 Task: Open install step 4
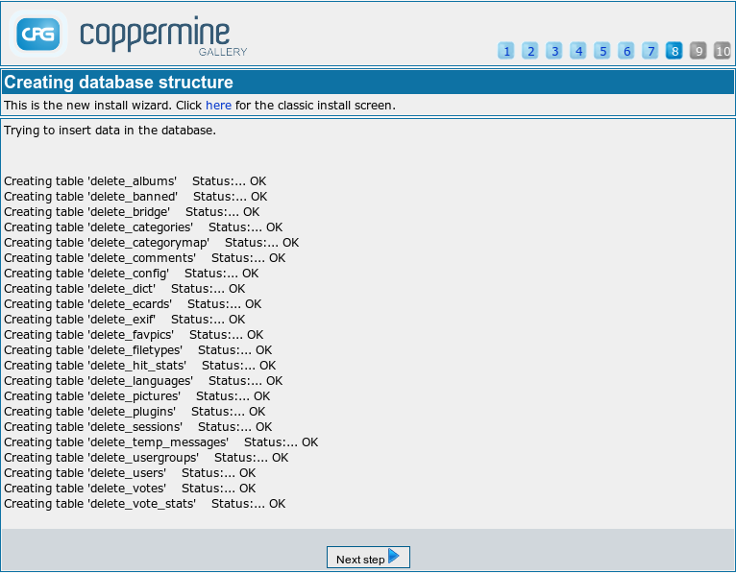pyautogui.click(x=578, y=51)
